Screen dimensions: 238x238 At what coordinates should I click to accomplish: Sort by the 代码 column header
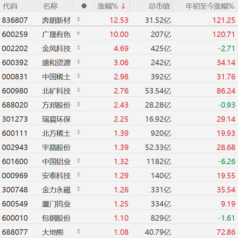10,6
